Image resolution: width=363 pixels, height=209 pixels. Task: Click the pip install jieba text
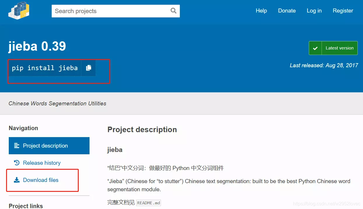pos(45,68)
